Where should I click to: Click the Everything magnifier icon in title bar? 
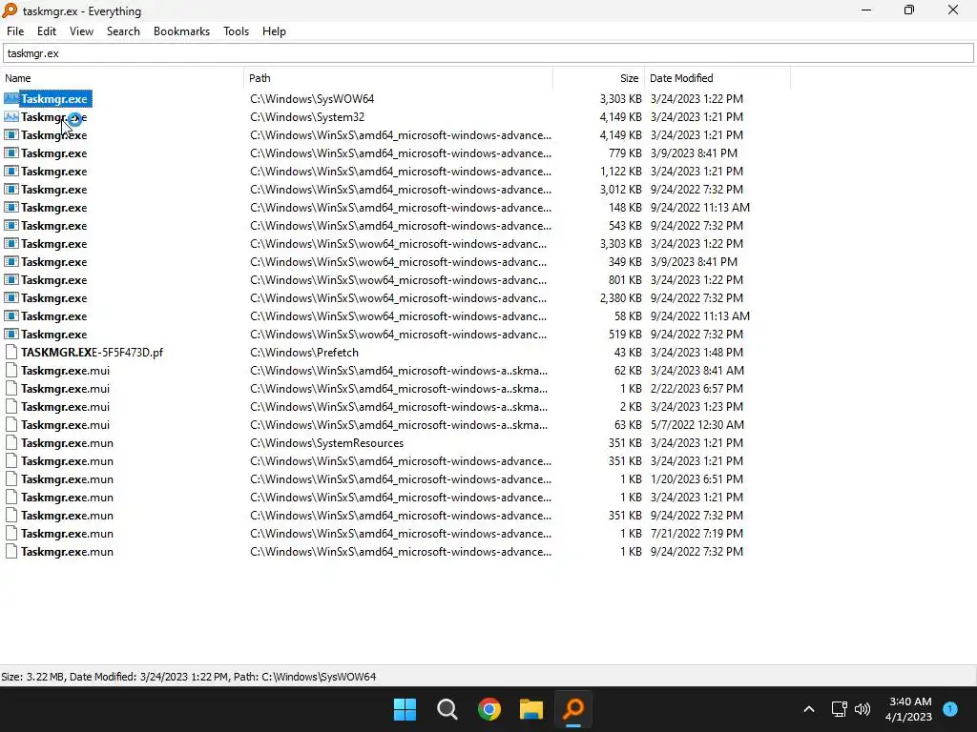tap(10, 10)
